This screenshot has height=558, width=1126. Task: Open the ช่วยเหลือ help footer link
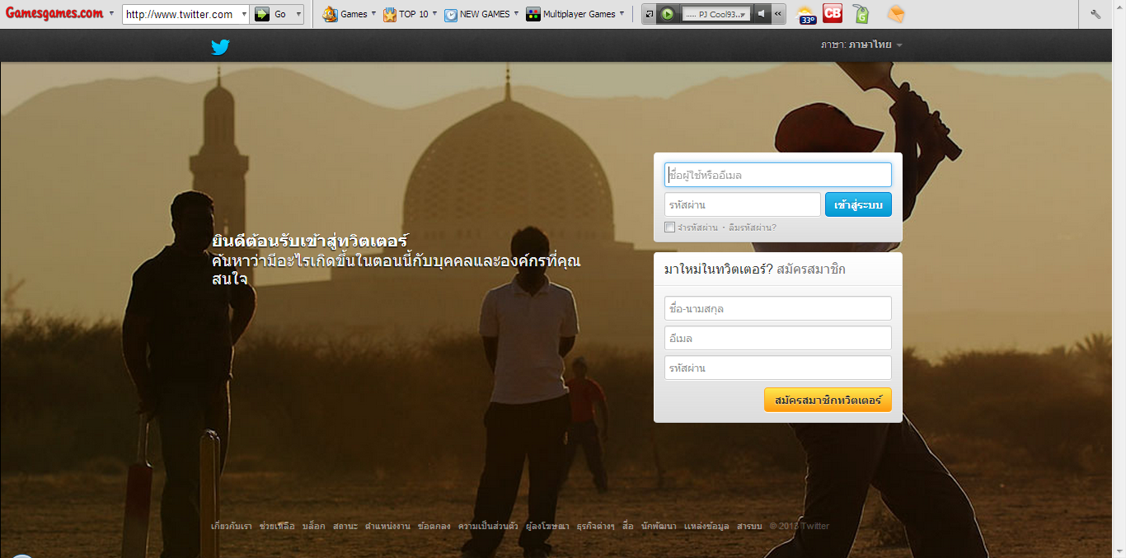click(277, 526)
